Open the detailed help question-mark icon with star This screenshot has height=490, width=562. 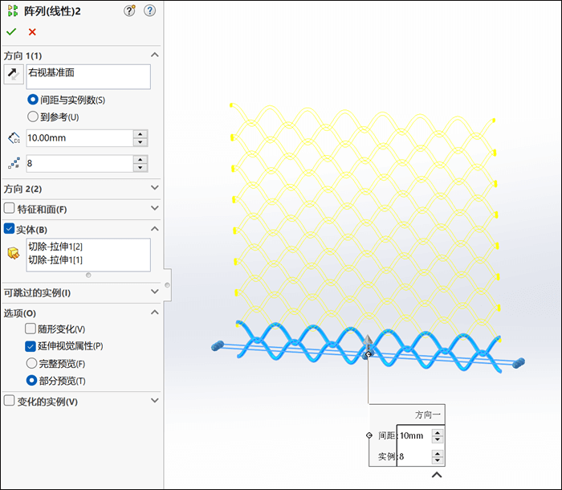pos(129,10)
